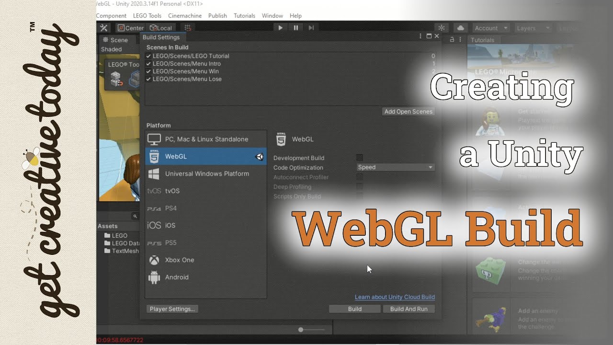Select Universal Windows Platform icon
Viewport: 613px width, 345px height.
click(x=154, y=173)
